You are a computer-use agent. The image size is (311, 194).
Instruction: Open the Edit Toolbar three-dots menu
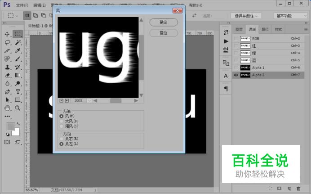click(x=7, y=117)
